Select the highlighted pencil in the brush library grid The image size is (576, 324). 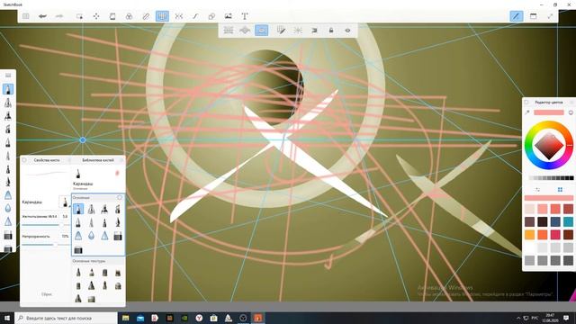[78, 209]
